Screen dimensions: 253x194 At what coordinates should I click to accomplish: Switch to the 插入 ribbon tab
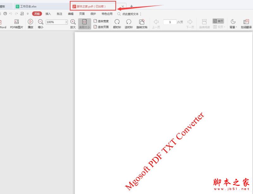point(48,14)
